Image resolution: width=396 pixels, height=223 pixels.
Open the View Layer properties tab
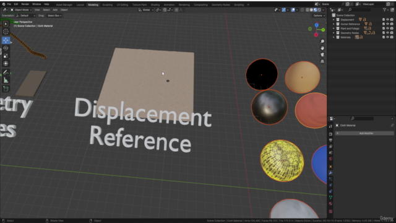[330, 146]
